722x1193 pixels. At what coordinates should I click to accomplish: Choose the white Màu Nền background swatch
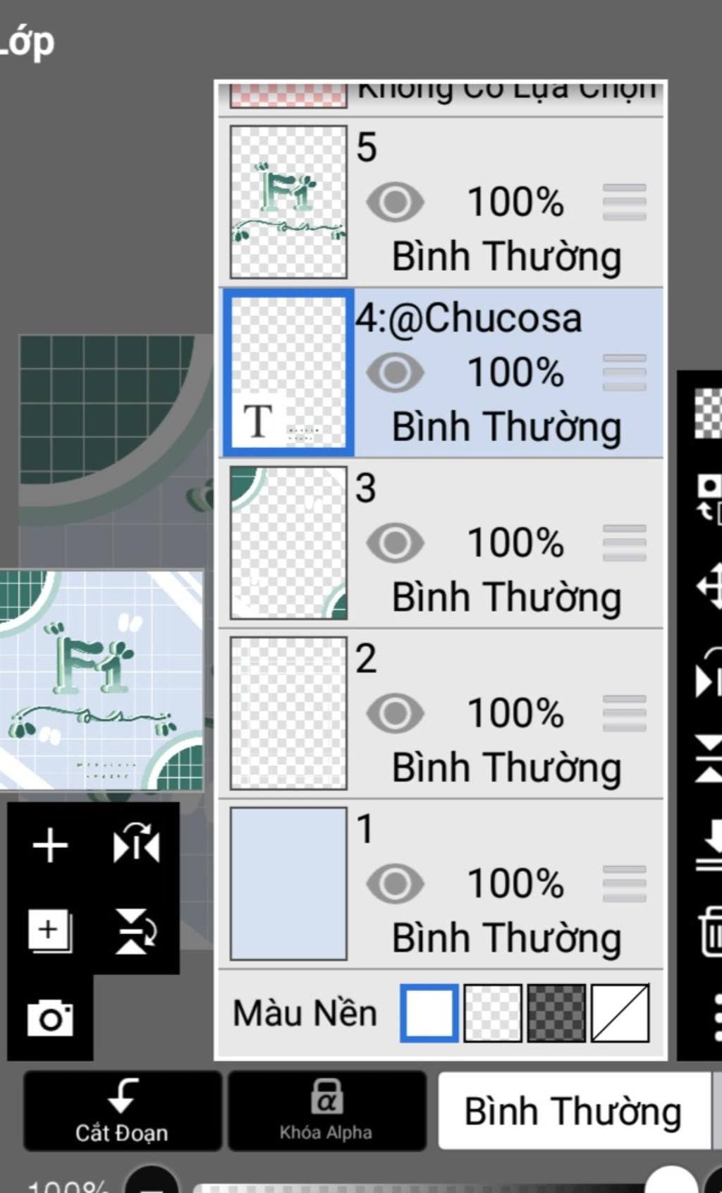tap(429, 1013)
